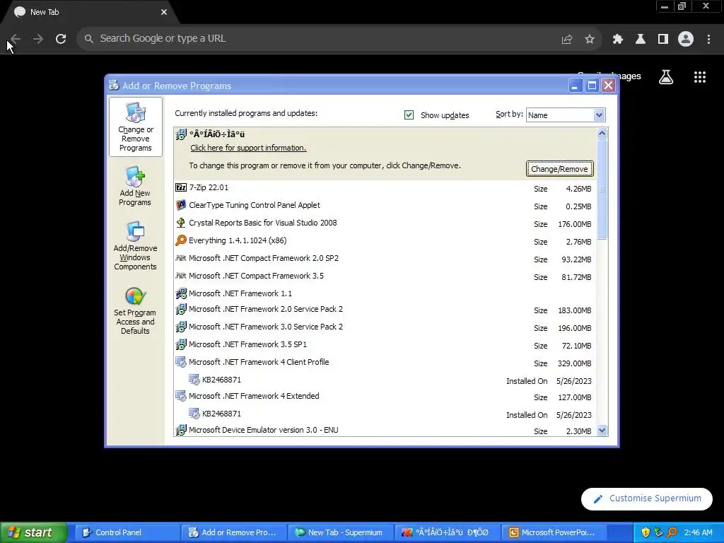Image resolution: width=724 pixels, height=543 pixels.
Task: Go forward in browser history
Action: [x=38, y=39]
